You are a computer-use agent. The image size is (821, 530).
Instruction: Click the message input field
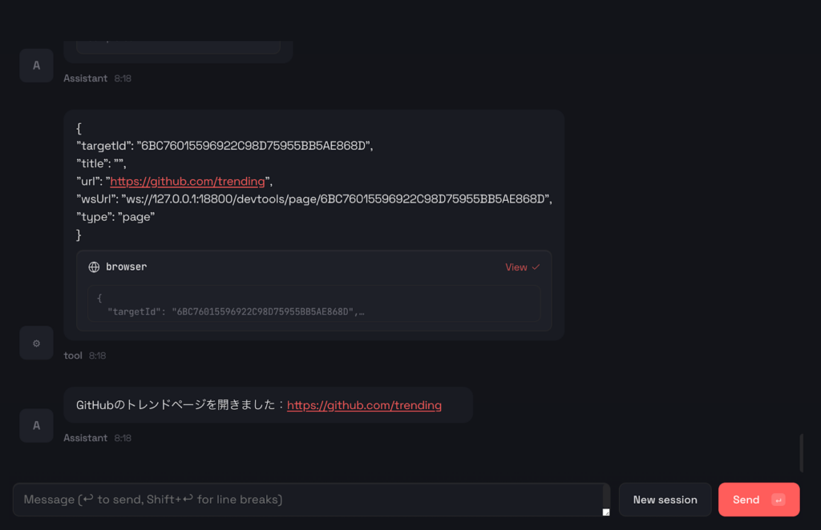coord(313,499)
